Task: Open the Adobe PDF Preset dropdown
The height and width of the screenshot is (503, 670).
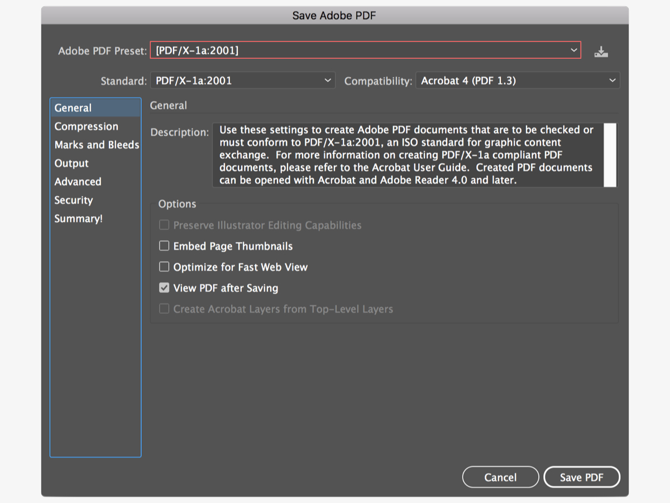Action: pos(575,50)
